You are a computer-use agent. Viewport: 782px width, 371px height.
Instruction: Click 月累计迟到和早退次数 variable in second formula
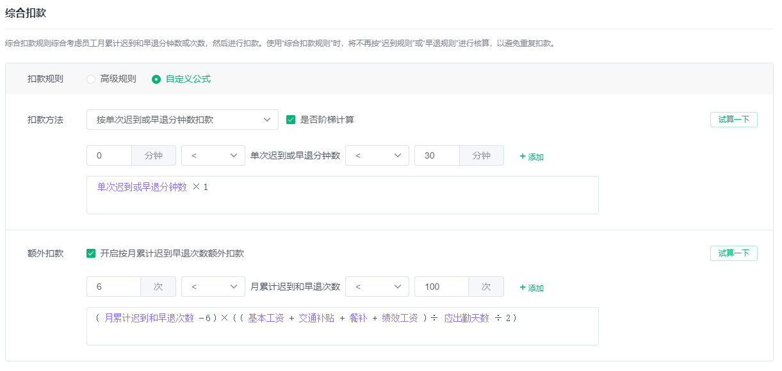click(x=149, y=318)
